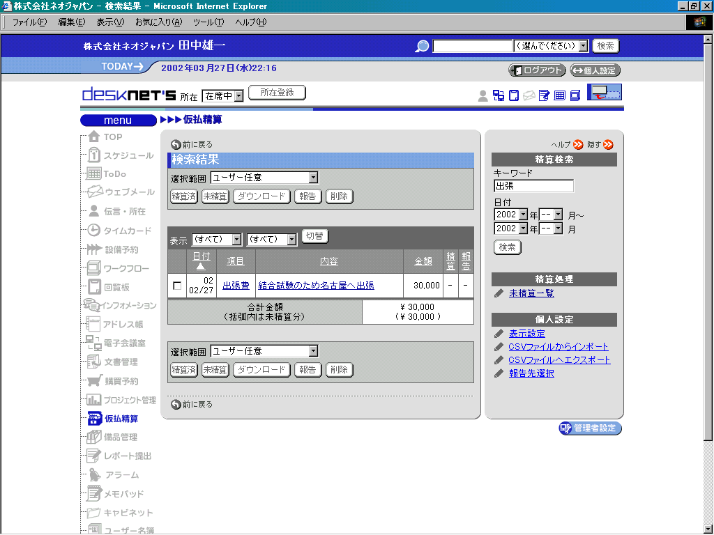Open the ツール menu in the menu bar

coord(208,22)
